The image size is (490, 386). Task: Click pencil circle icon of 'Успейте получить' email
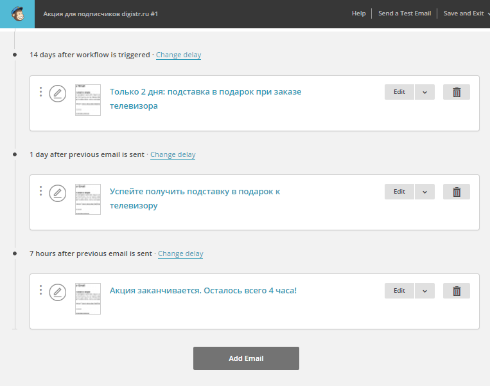coord(58,193)
